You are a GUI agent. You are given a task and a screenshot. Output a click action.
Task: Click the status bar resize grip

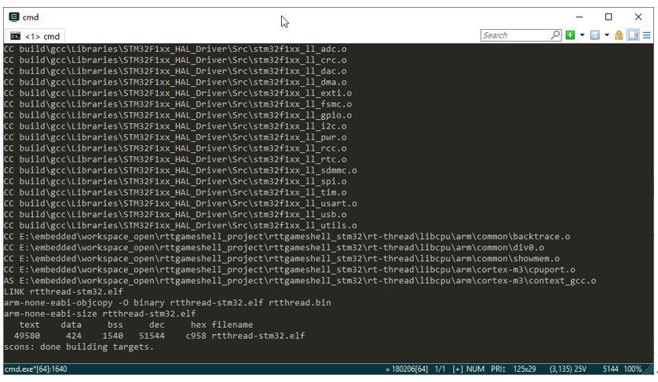tap(649, 369)
